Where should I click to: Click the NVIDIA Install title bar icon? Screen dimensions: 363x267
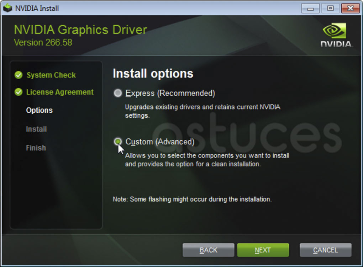[x=7, y=8]
